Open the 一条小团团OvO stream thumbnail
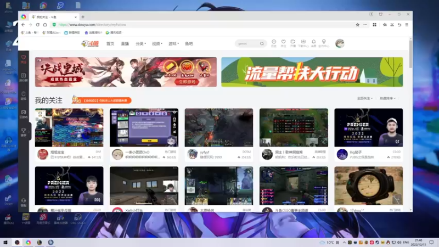This screenshot has height=247, width=439. [x=144, y=128]
